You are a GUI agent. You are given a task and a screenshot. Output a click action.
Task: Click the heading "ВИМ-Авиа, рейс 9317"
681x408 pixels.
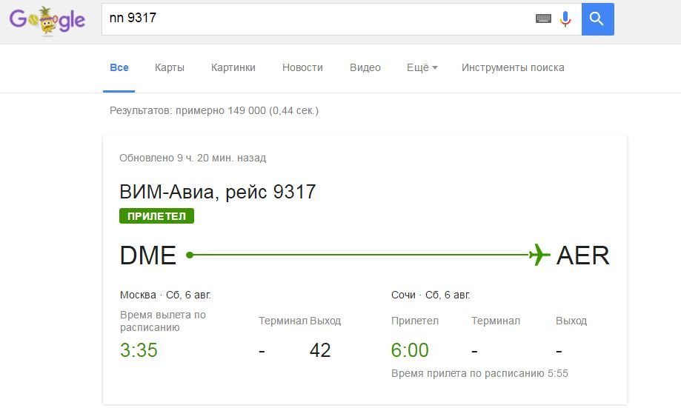pyautogui.click(x=218, y=192)
